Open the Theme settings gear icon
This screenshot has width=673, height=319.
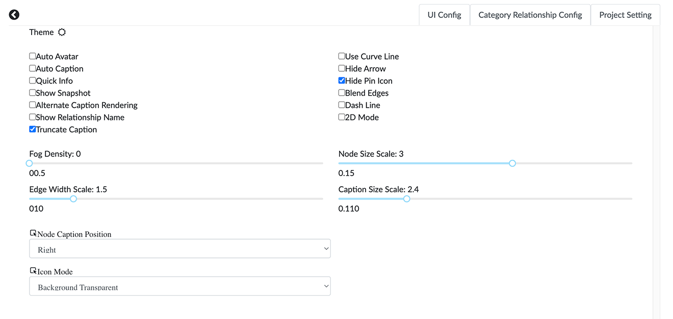pyautogui.click(x=62, y=32)
